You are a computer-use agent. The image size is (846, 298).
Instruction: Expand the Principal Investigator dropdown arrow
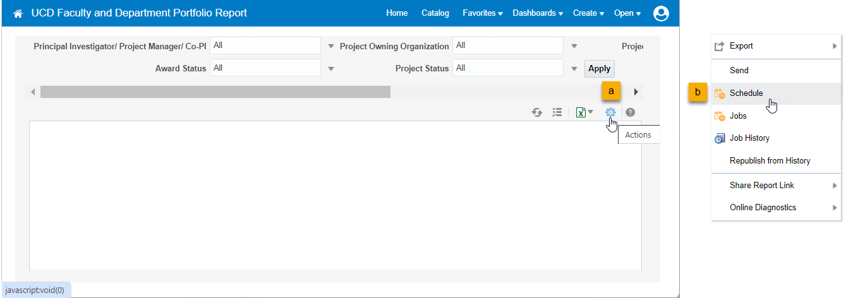(x=331, y=46)
